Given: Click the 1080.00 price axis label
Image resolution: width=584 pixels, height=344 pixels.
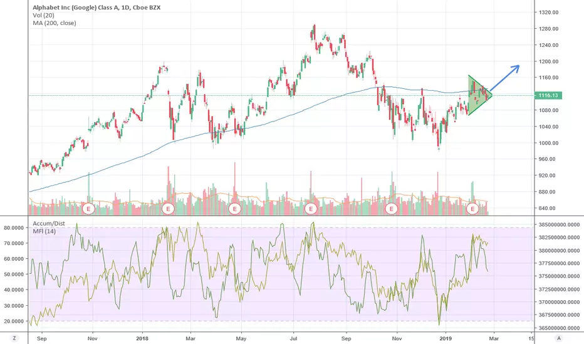Looking at the screenshot, I should pos(549,110).
